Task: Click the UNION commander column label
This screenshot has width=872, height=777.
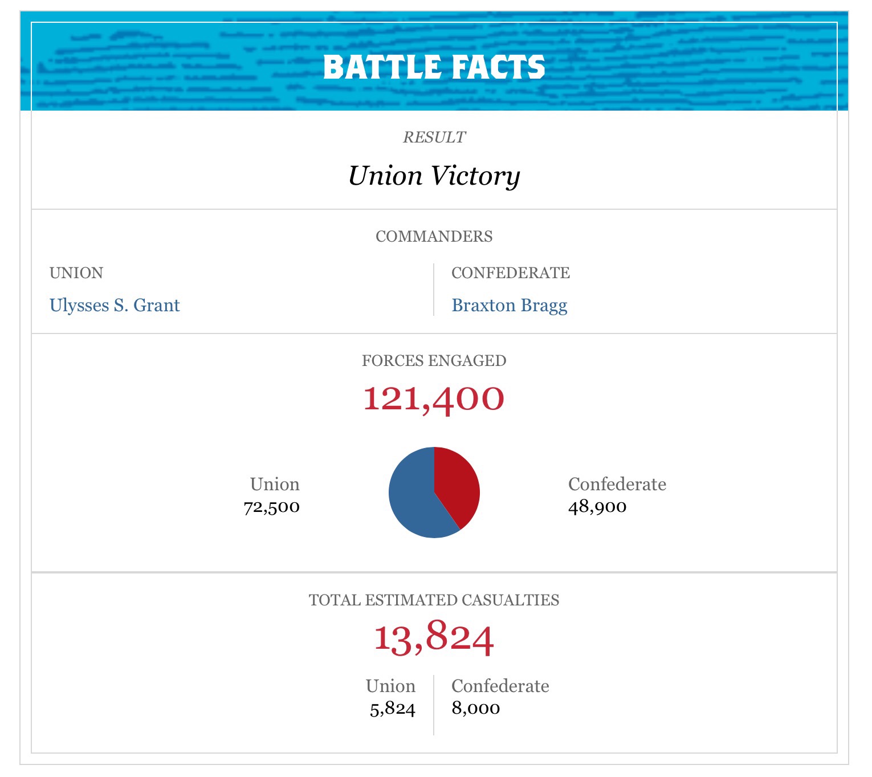Action: [x=76, y=273]
